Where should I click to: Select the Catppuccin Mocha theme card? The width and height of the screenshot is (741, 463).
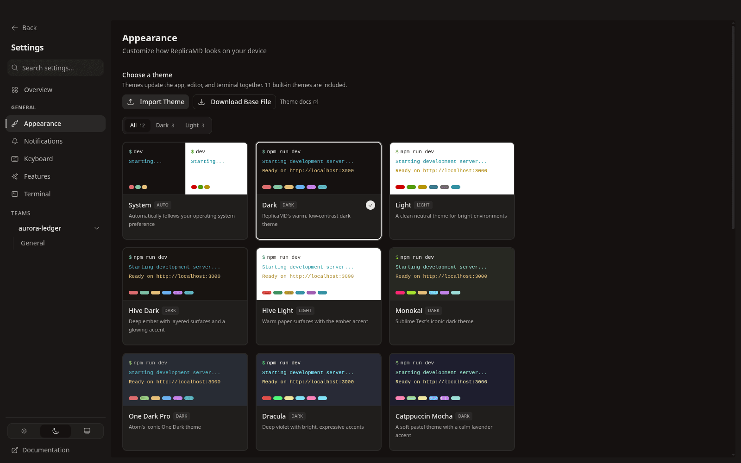[452, 402]
